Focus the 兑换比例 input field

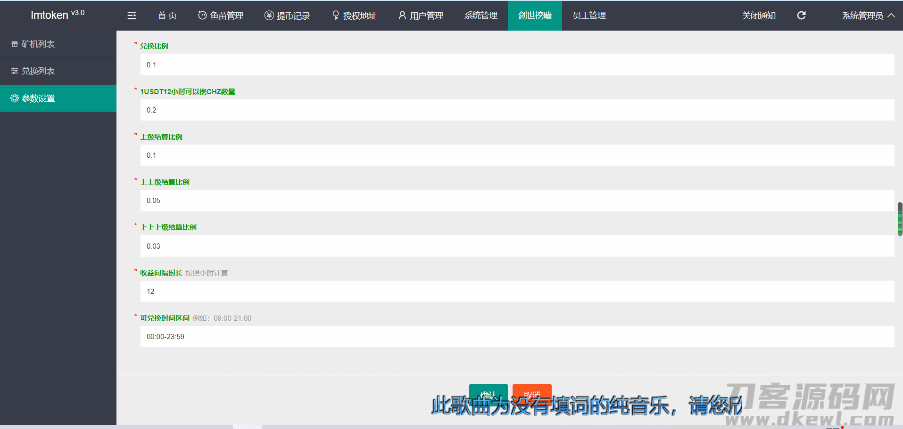coord(517,65)
